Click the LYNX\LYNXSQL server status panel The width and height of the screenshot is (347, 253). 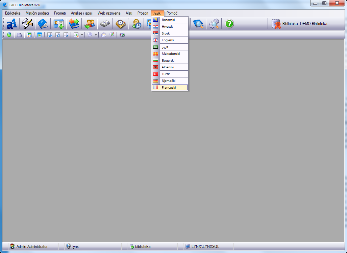pos(208,247)
